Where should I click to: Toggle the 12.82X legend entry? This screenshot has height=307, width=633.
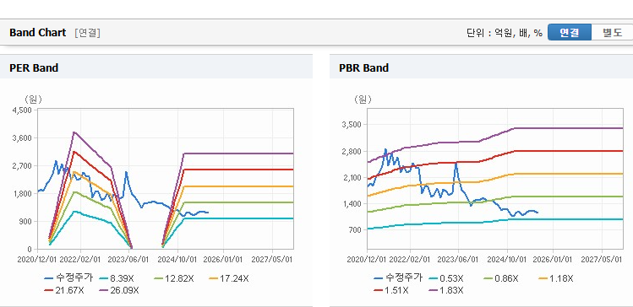pos(174,278)
